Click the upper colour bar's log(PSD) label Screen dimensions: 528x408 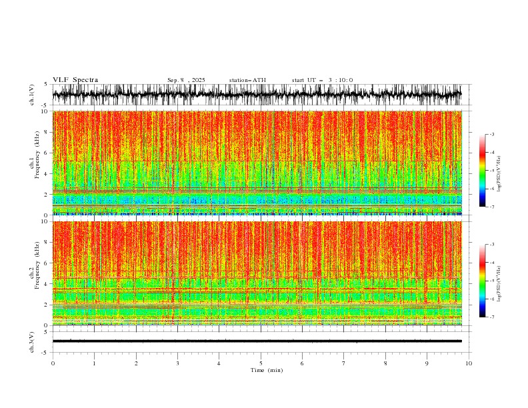(499, 174)
